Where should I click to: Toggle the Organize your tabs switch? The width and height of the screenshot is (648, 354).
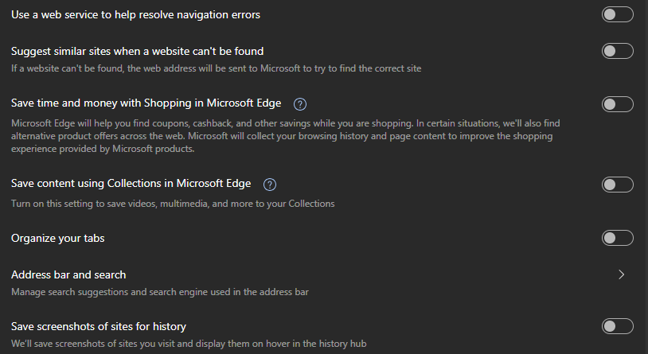[617, 238]
